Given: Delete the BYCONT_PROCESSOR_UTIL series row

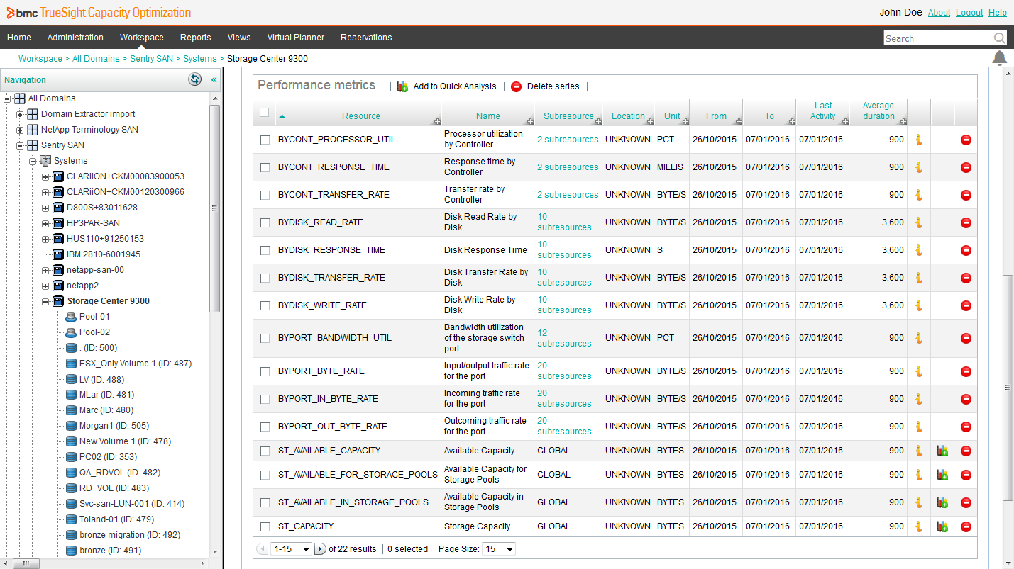Looking at the screenshot, I should click(x=966, y=140).
